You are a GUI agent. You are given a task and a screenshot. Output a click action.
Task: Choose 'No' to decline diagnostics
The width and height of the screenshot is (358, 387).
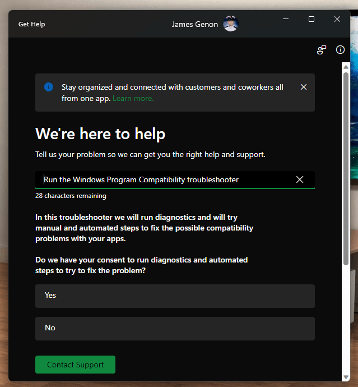tap(175, 329)
